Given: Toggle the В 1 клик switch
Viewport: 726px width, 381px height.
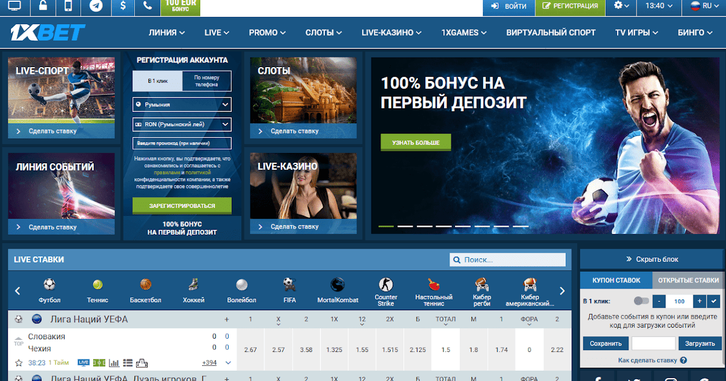Looking at the screenshot, I should coord(641,301).
